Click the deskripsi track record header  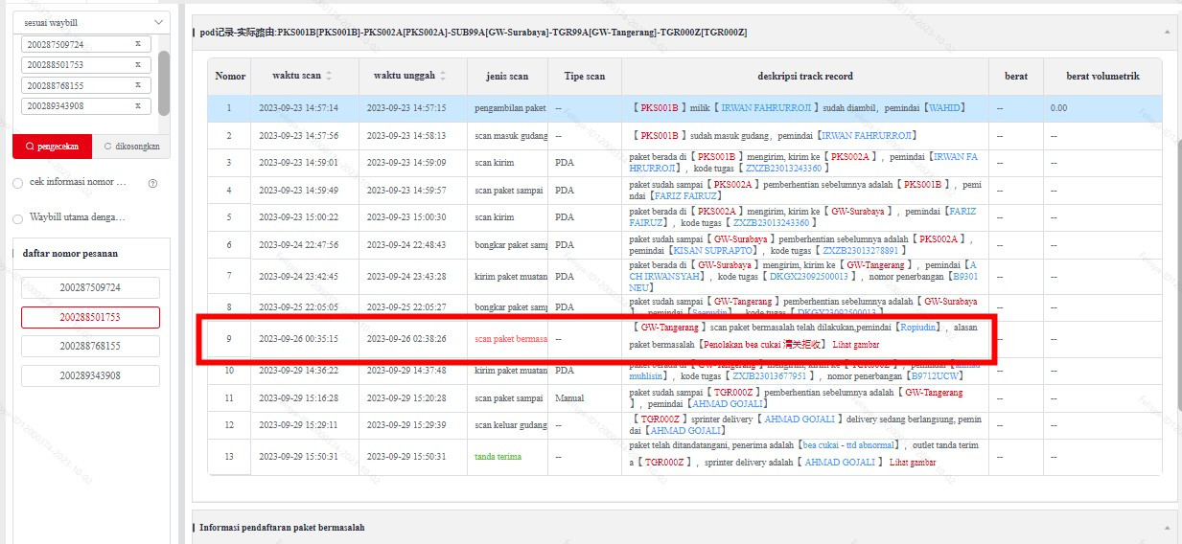(805, 77)
